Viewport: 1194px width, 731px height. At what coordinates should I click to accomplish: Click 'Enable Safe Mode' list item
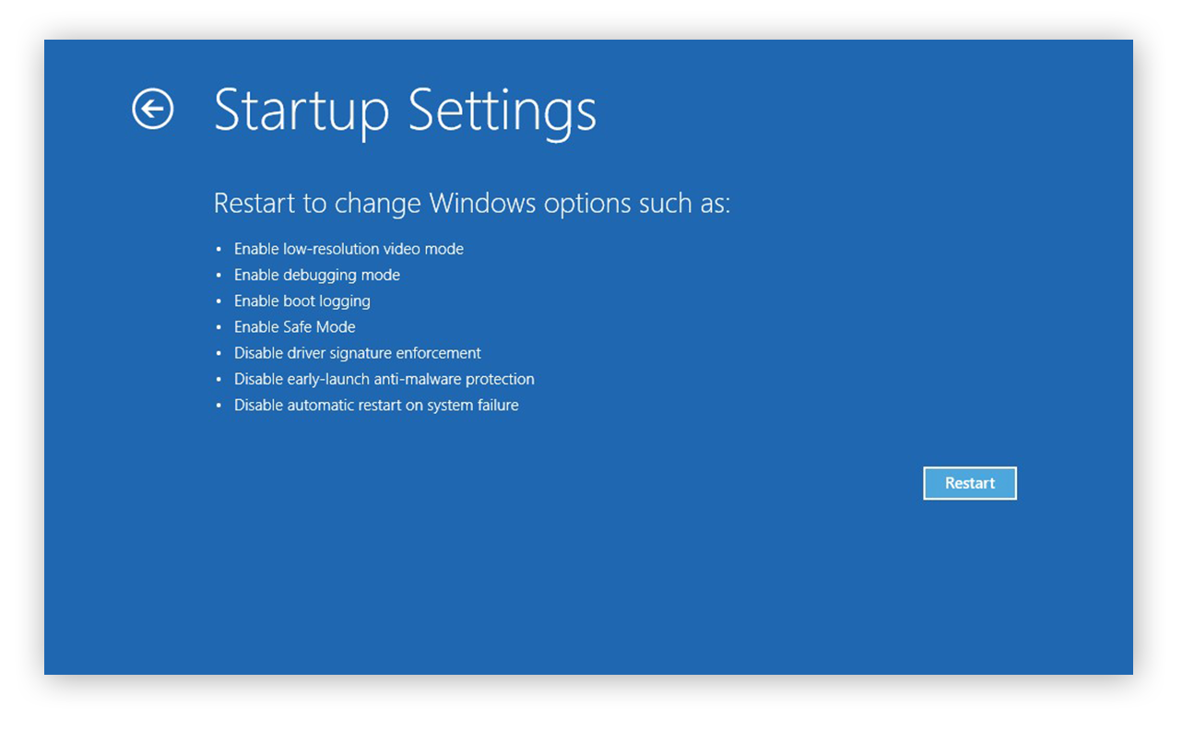click(295, 326)
